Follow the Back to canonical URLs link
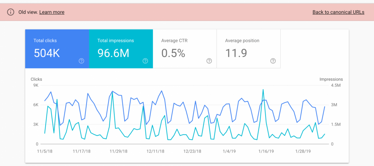374x166 pixels. 338,12
